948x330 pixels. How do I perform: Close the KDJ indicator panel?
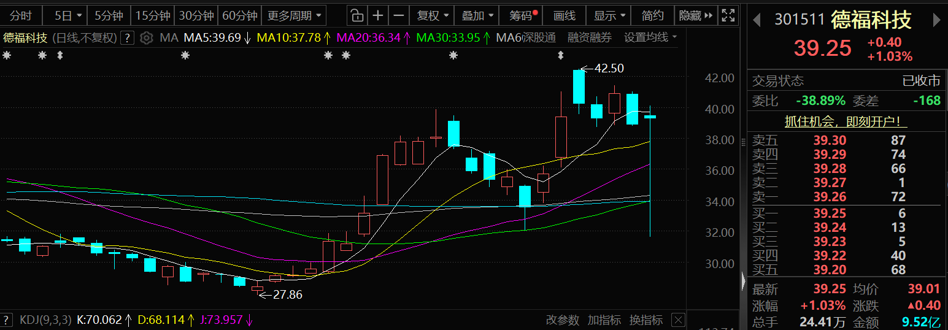678,320
